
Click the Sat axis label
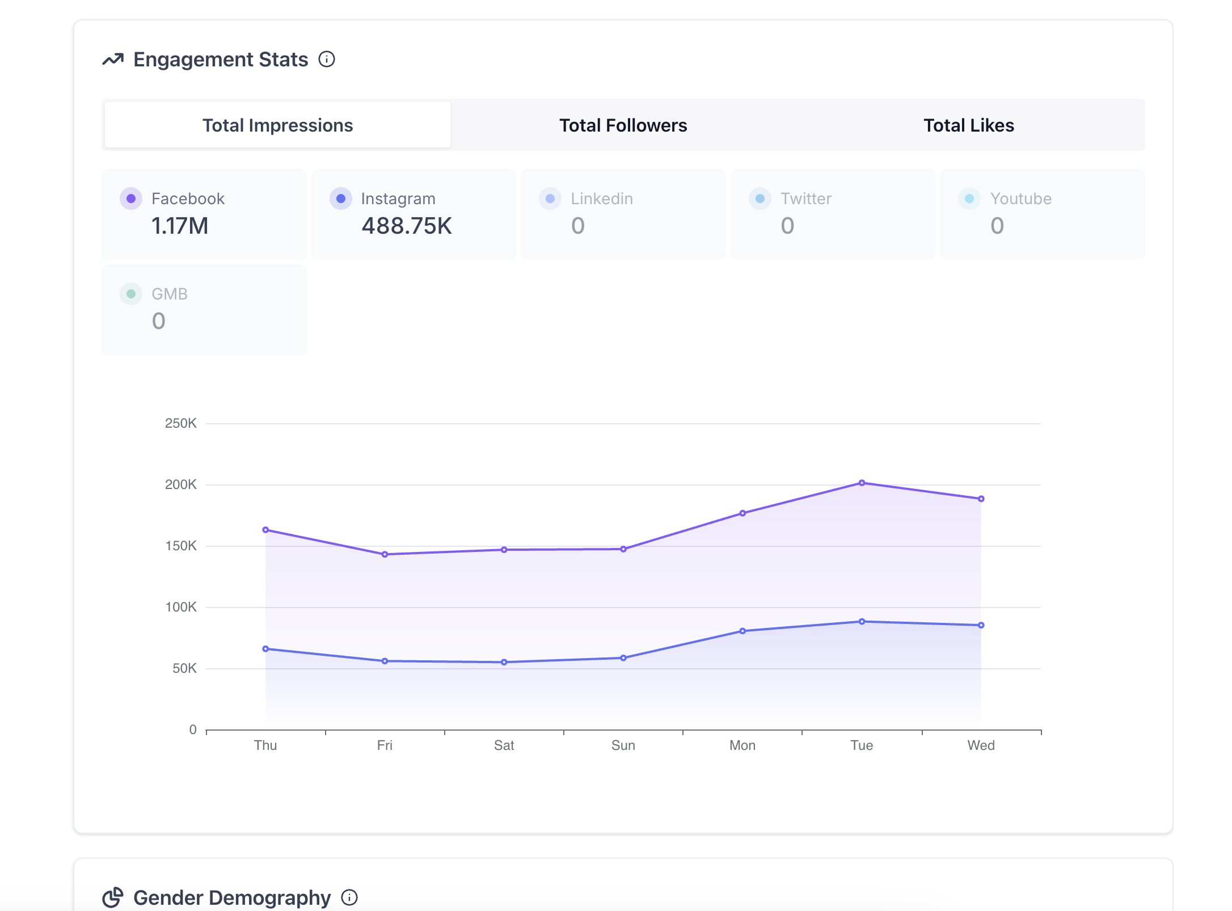pyautogui.click(x=504, y=745)
